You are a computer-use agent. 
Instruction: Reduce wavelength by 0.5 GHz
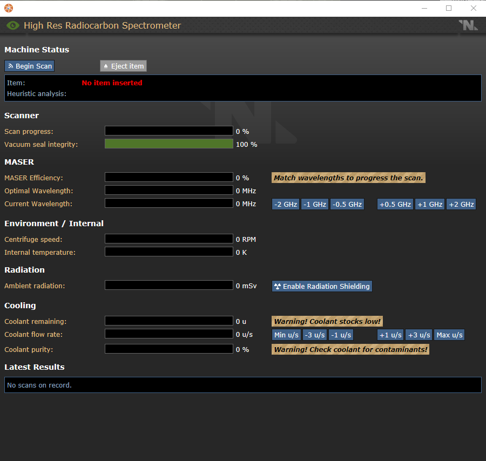point(347,205)
